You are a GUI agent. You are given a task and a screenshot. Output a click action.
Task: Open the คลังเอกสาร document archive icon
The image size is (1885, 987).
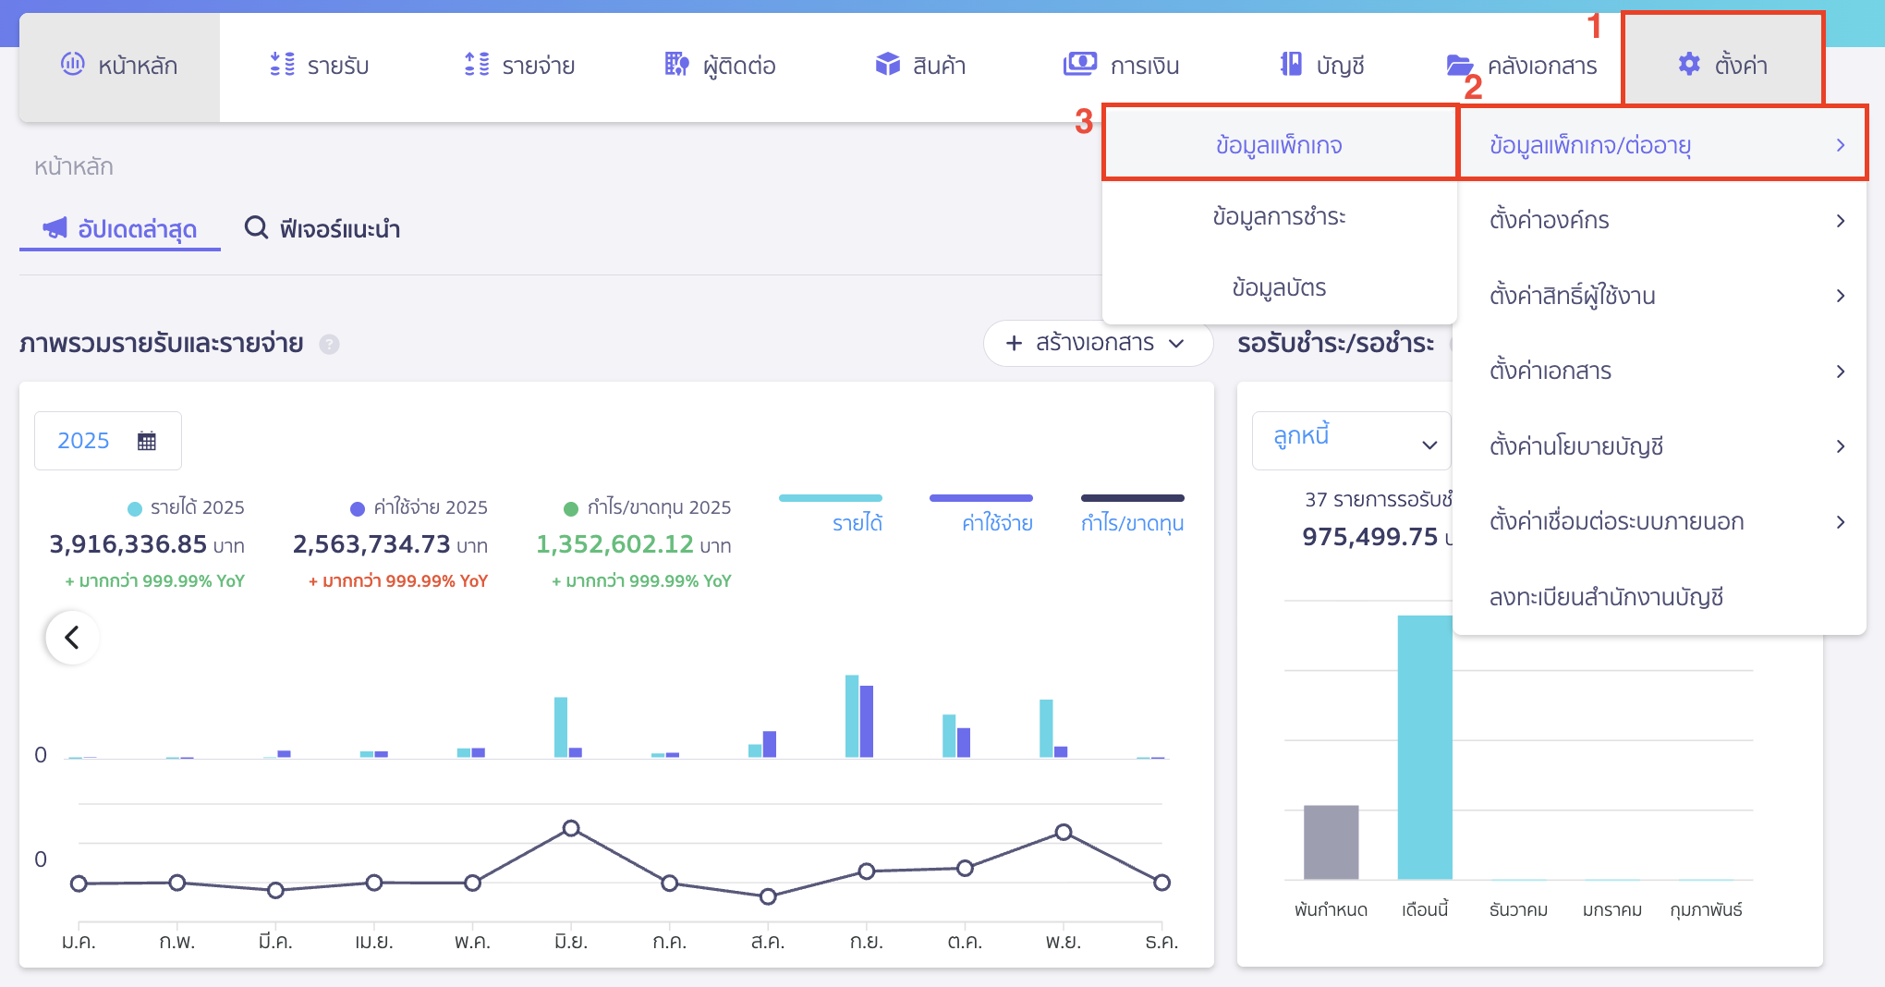click(x=1460, y=65)
